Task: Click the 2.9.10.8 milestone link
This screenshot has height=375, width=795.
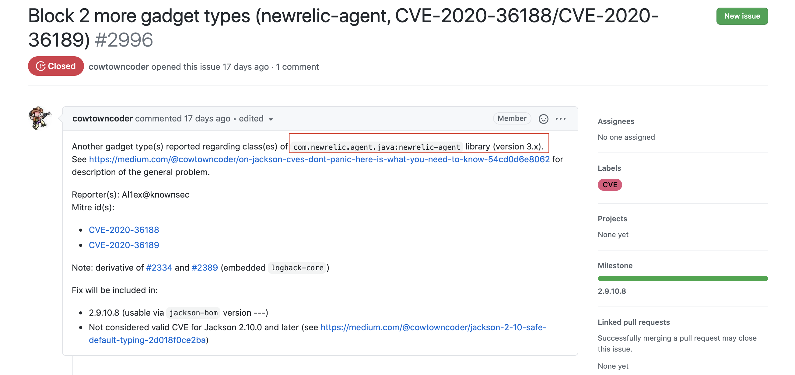Action: tap(612, 291)
